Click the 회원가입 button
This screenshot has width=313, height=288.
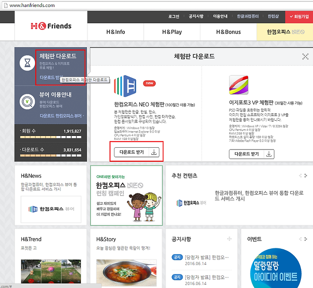[299, 17]
